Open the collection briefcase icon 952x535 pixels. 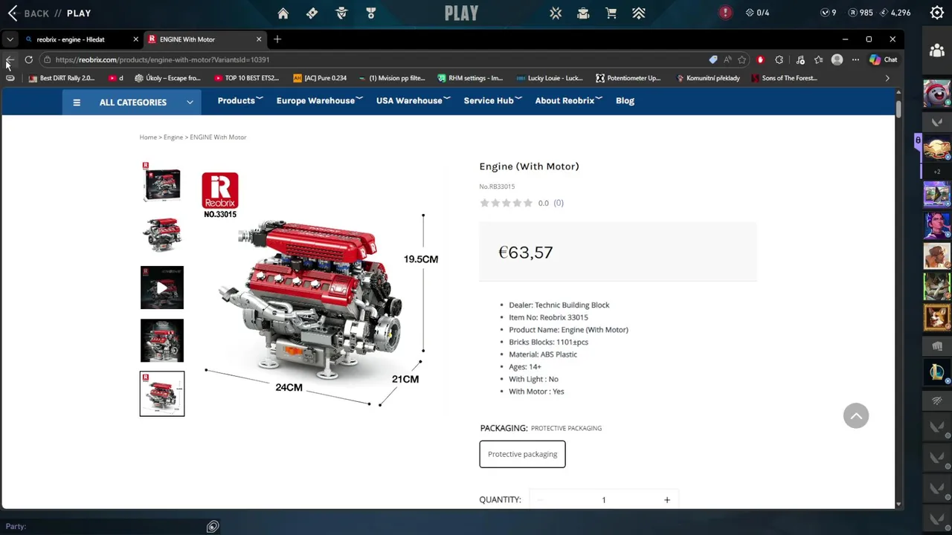pos(583,13)
